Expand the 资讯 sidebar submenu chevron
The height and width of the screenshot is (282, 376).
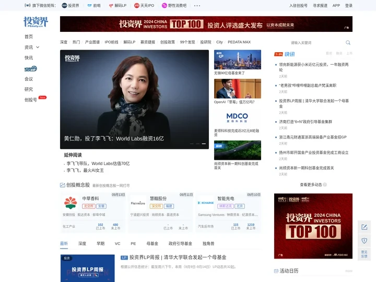[38, 47]
